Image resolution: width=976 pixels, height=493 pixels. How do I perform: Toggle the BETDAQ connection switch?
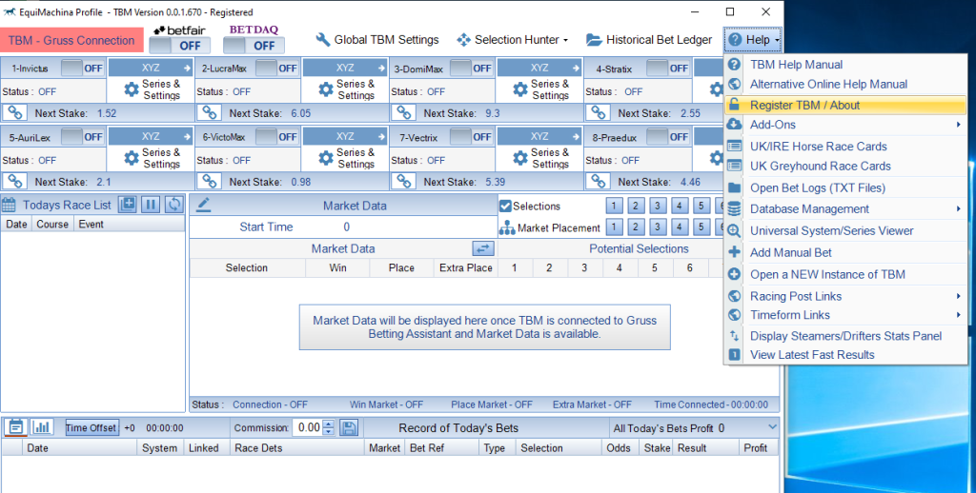point(254,46)
